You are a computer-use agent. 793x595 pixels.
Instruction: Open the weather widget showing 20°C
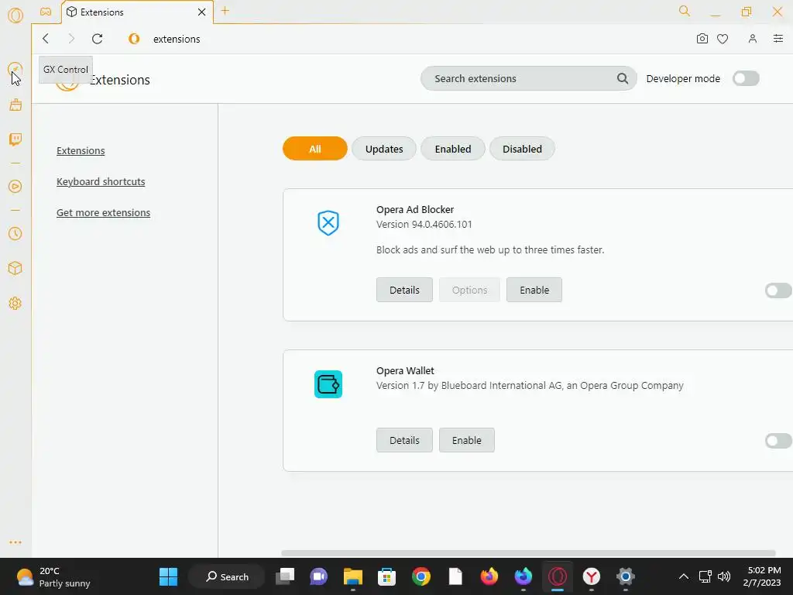(x=53, y=576)
